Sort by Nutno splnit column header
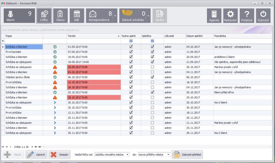275x163 pixels. pos(131,36)
